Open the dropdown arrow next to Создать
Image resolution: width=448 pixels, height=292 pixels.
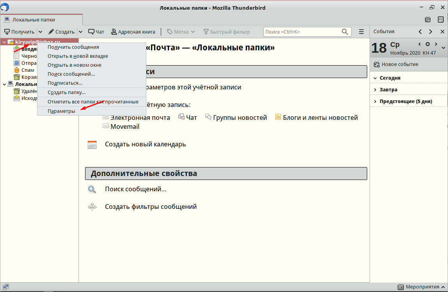pos(80,32)
